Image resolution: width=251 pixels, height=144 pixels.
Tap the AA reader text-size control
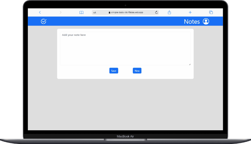[x=95, y=13]
